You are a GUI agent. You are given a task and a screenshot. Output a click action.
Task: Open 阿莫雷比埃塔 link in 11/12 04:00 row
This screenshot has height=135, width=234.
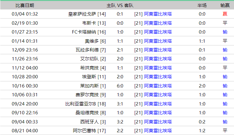coord(158,68)
